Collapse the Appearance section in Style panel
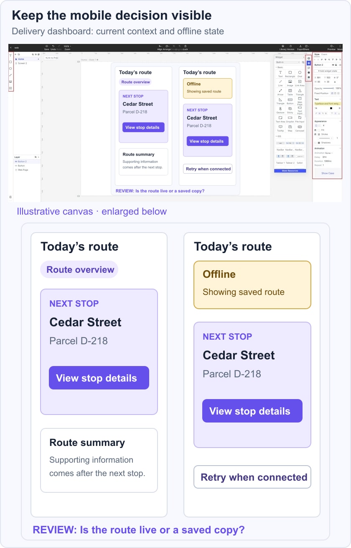The image size is (351, 548). point(340,121)
